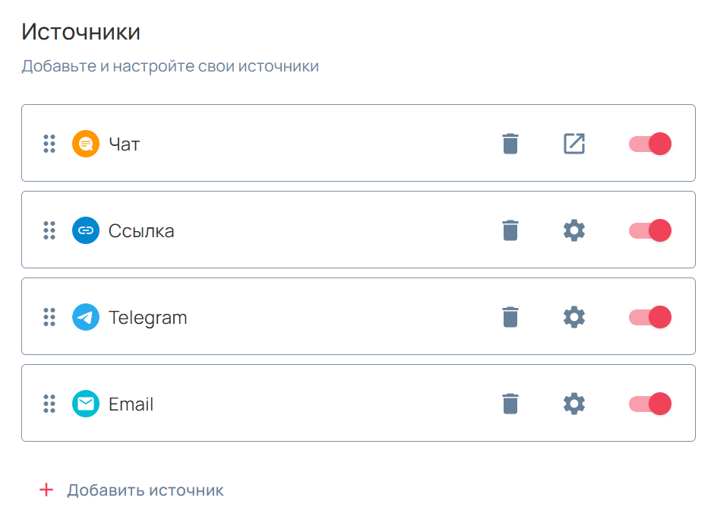The image size is (714, 520).
Task: Click the drag handle for Чат
Action: 49,143
